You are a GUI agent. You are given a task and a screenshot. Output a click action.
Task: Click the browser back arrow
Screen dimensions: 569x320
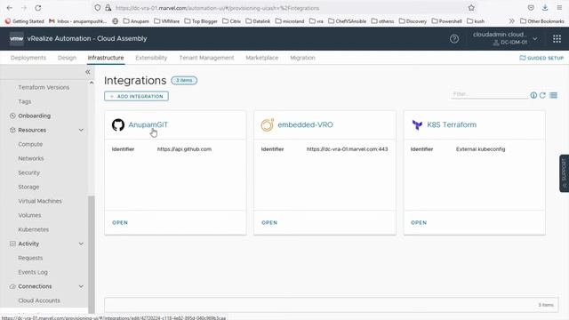[x=10, y=8]
